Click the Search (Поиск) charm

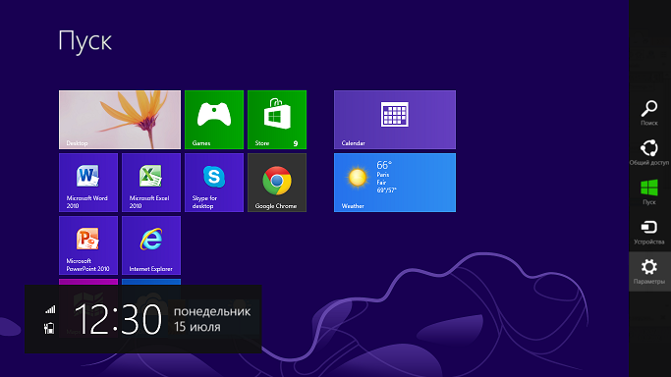(x=649, y=113)
